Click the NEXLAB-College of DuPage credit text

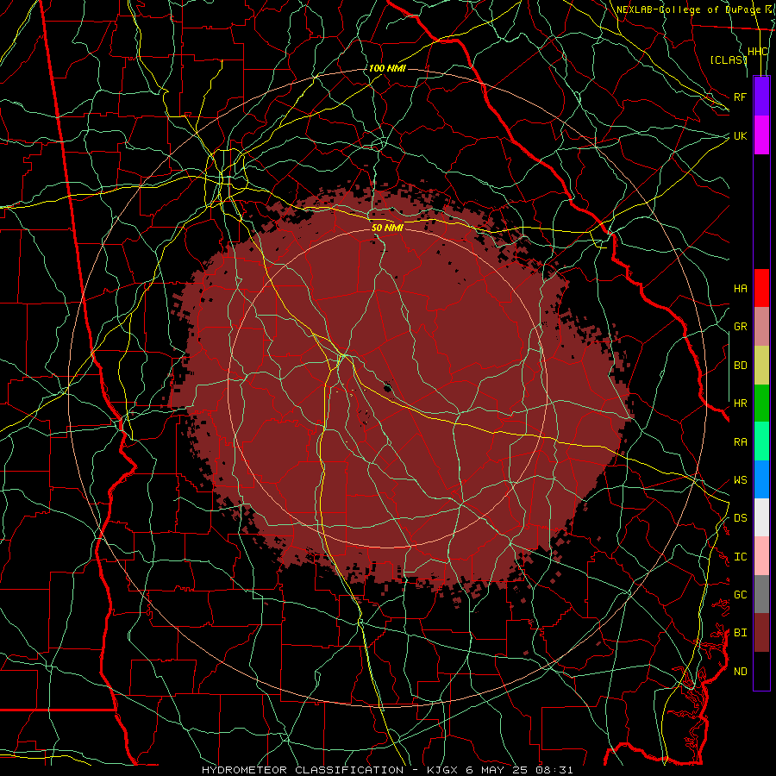[689, 9]
